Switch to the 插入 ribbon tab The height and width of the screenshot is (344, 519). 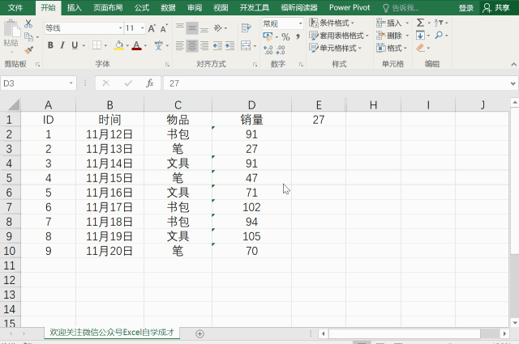point(74,7)
